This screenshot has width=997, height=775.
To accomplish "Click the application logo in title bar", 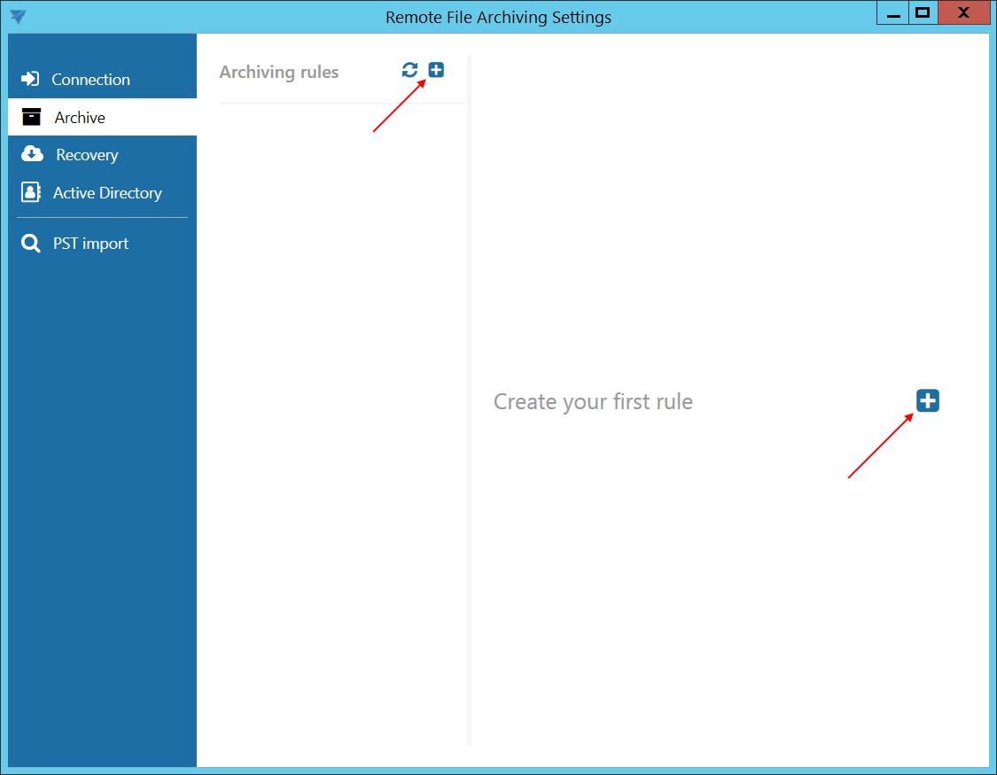I will pos(18,17).
